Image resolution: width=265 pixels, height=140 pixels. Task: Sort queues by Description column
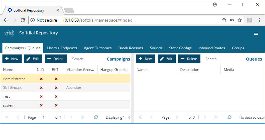(x=199, y=70)
